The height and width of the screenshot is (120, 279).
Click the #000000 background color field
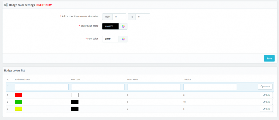110,26
